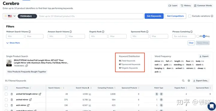View trend chart for 9,798 search volume
This screenshot has height=111, width=216.
click(90, 100)
